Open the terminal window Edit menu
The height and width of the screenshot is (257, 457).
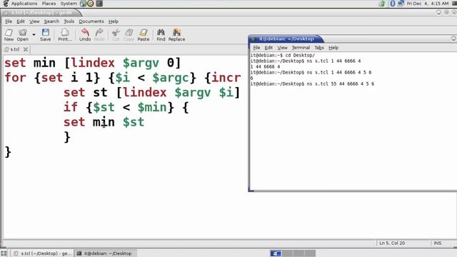pyautogui.click(x=268, y=48)
